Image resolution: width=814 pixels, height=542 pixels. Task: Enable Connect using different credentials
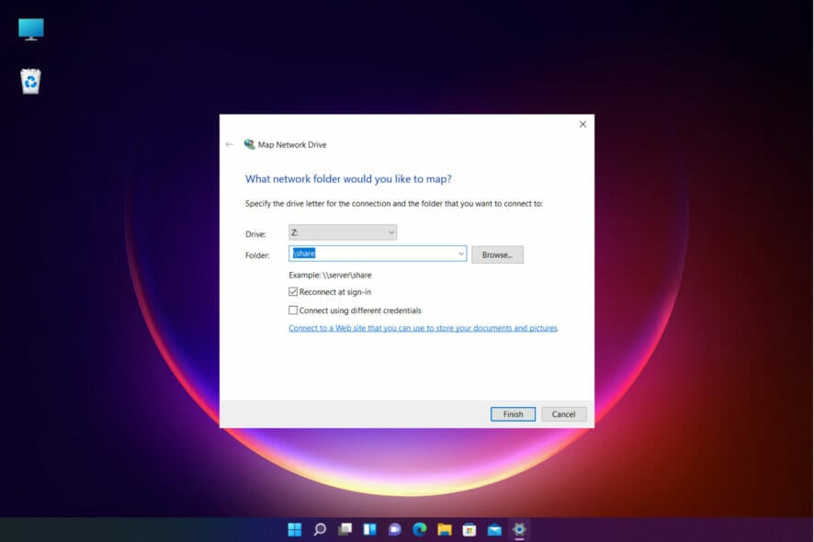pos(294,311)
